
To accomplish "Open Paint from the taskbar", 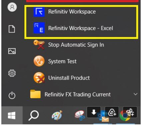I will [57, 115].
